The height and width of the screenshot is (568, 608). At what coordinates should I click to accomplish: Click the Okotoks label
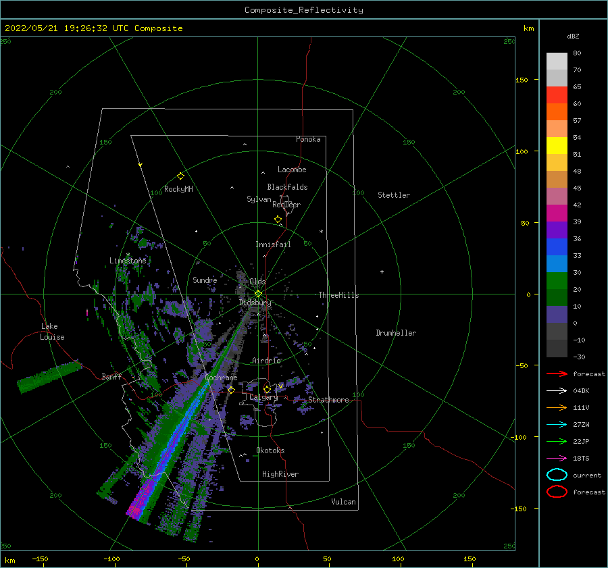click(x=270, y=450)
